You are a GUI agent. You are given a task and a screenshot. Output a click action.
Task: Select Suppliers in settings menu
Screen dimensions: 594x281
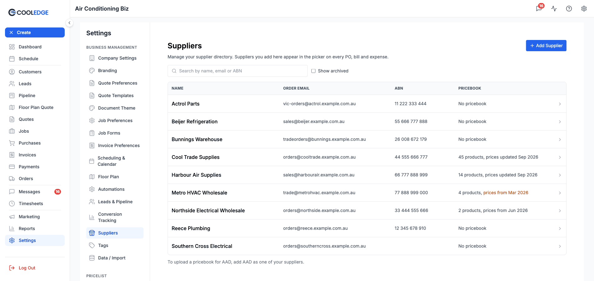[x=115, y=233]
